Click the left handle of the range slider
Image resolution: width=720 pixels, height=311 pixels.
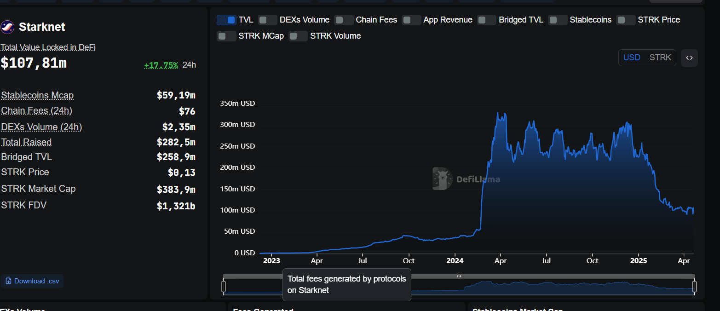pos(224,287)
